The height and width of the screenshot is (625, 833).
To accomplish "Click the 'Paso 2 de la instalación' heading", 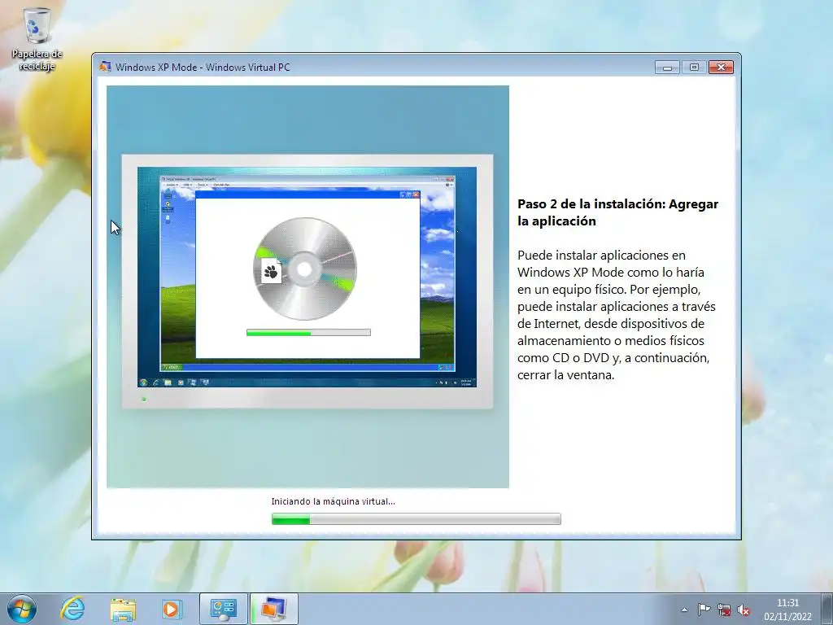I will point(618,212).
